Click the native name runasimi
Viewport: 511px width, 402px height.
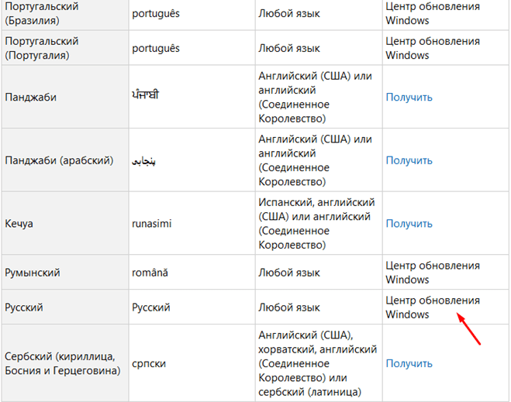(151, 224)
